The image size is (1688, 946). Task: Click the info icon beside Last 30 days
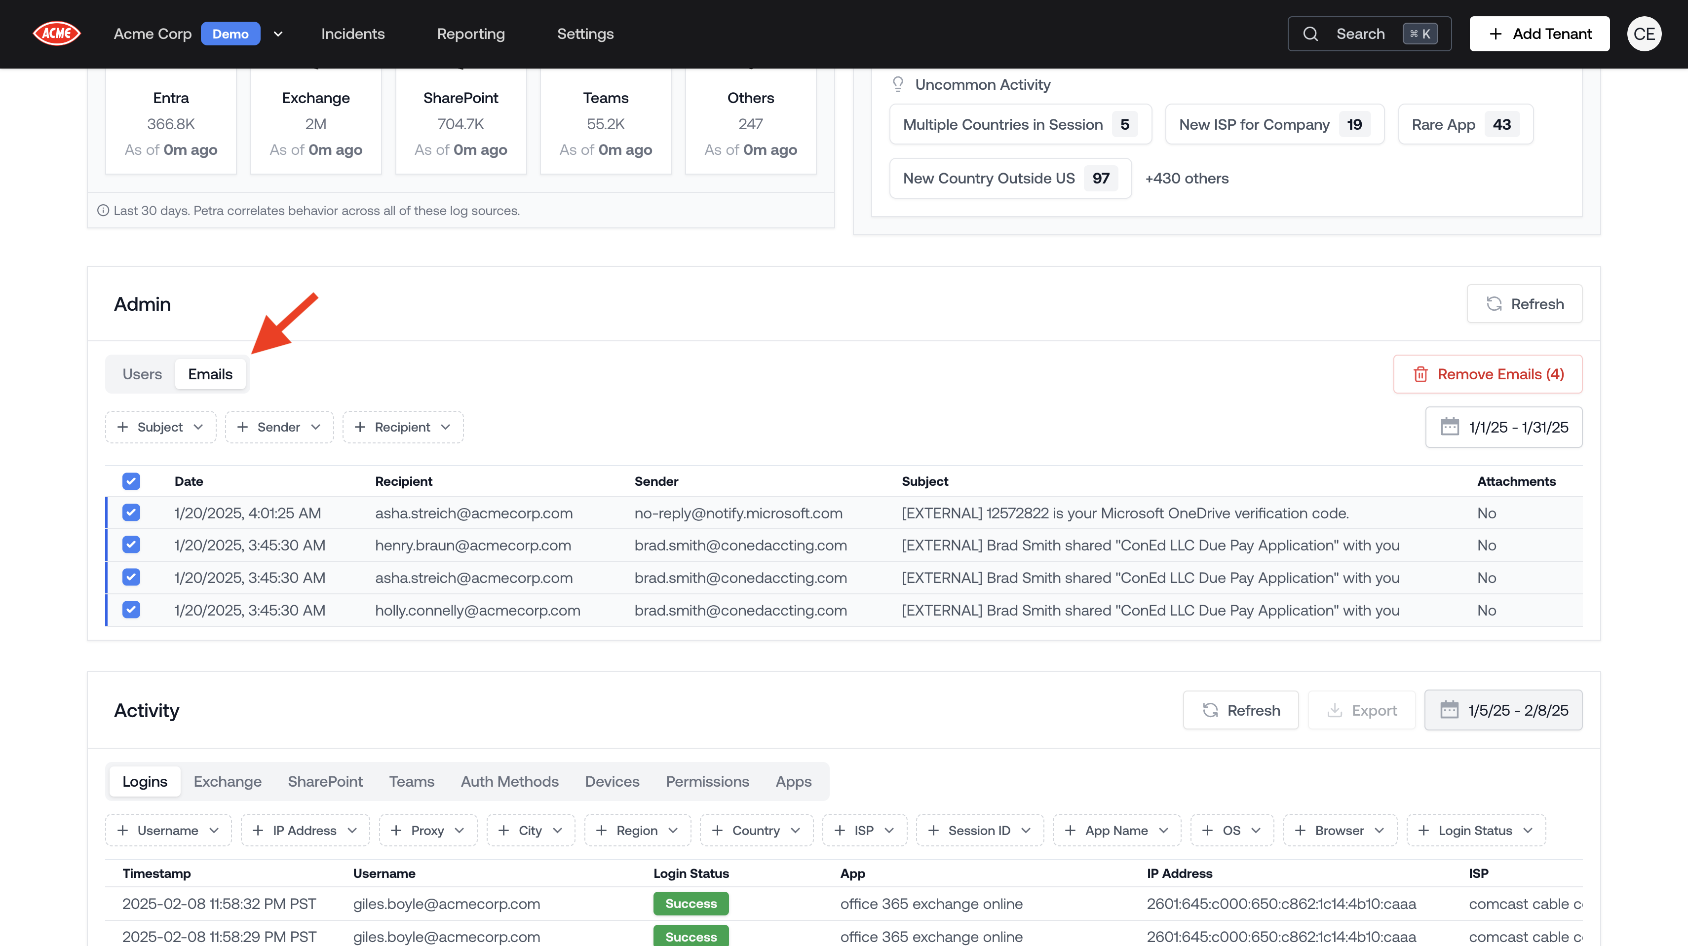click(103, 211)
